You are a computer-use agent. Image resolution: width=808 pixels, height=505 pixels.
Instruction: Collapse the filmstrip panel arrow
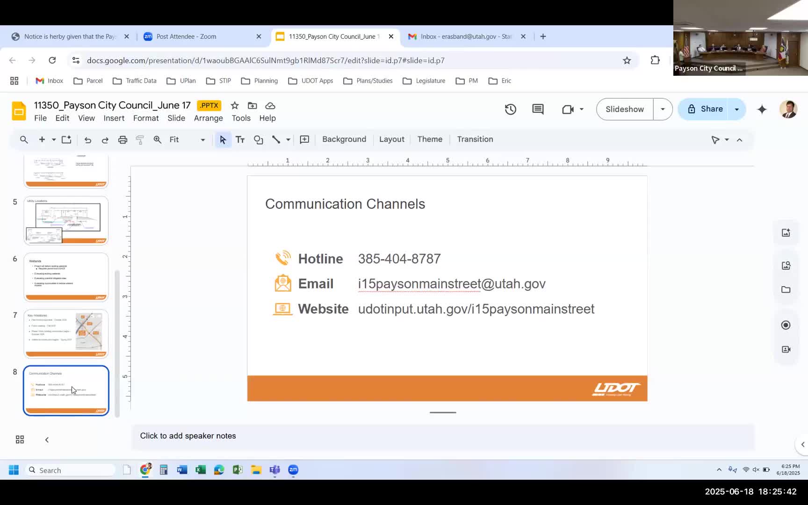(x=47, y=440)
